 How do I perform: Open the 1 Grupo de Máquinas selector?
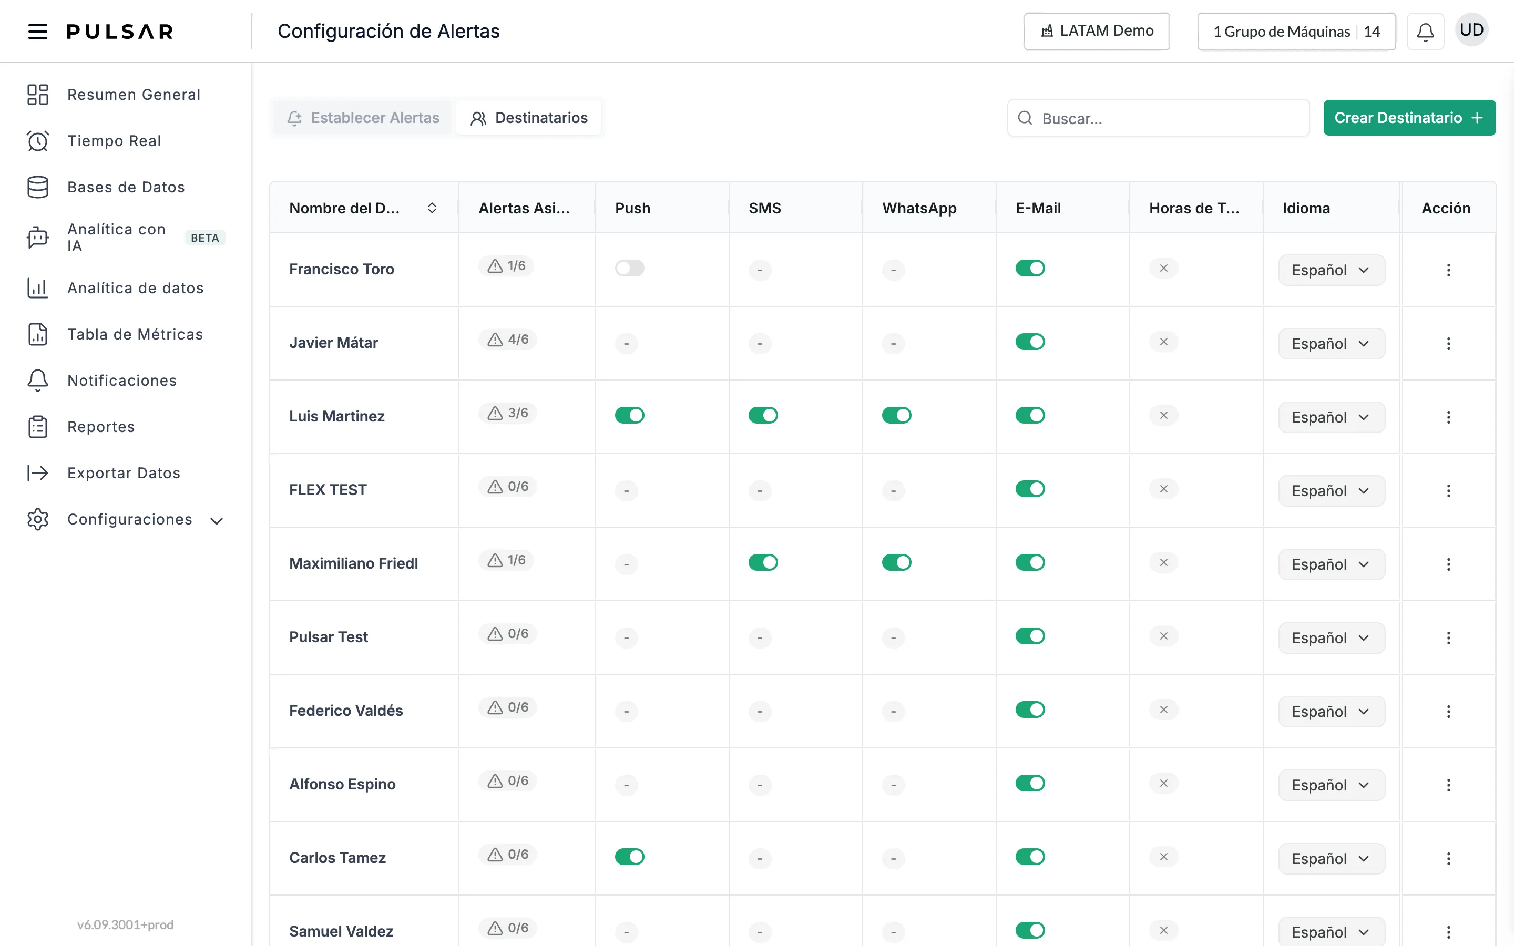tap(1296, 32)
